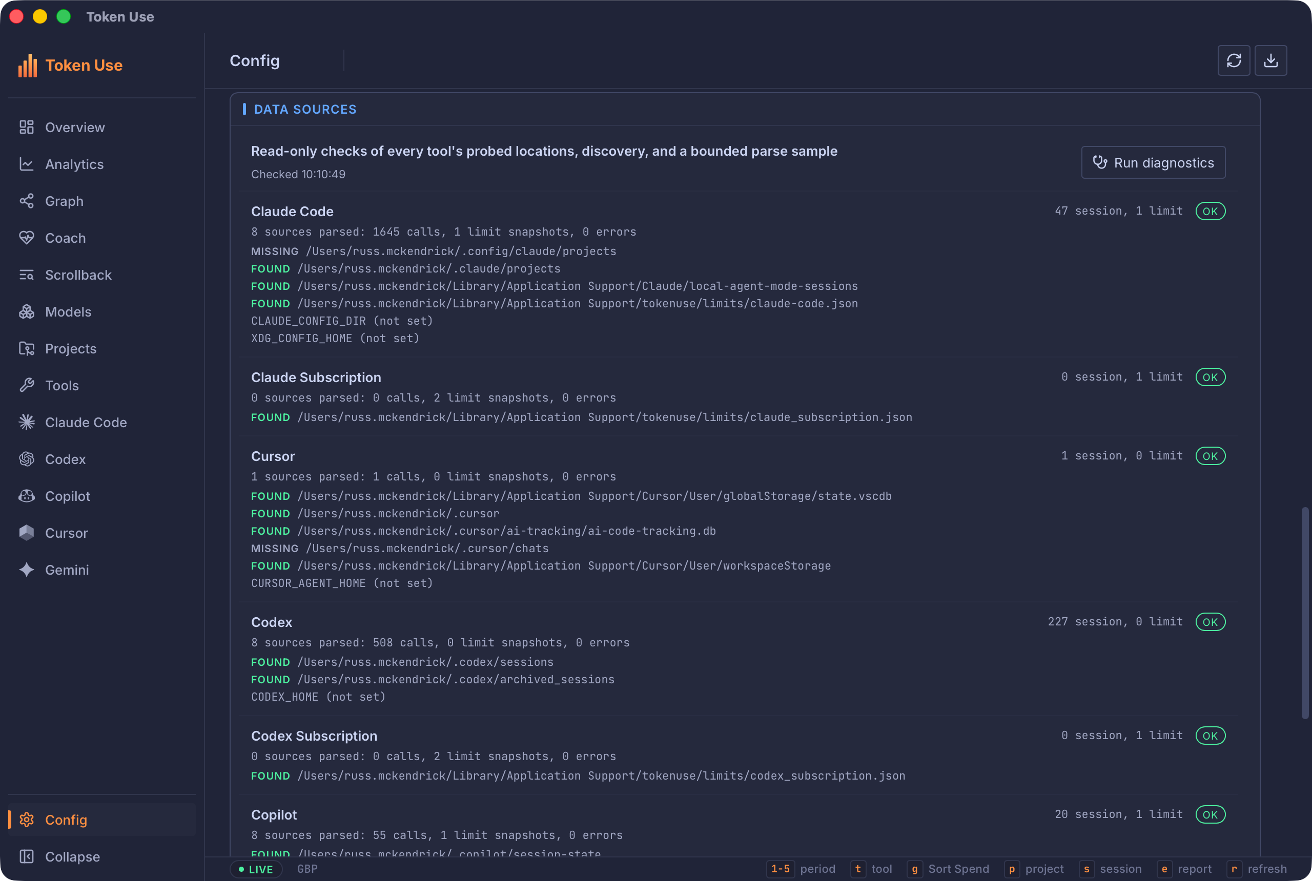Click the Projects folder icon
The image size is (1312, 881).
27,348
